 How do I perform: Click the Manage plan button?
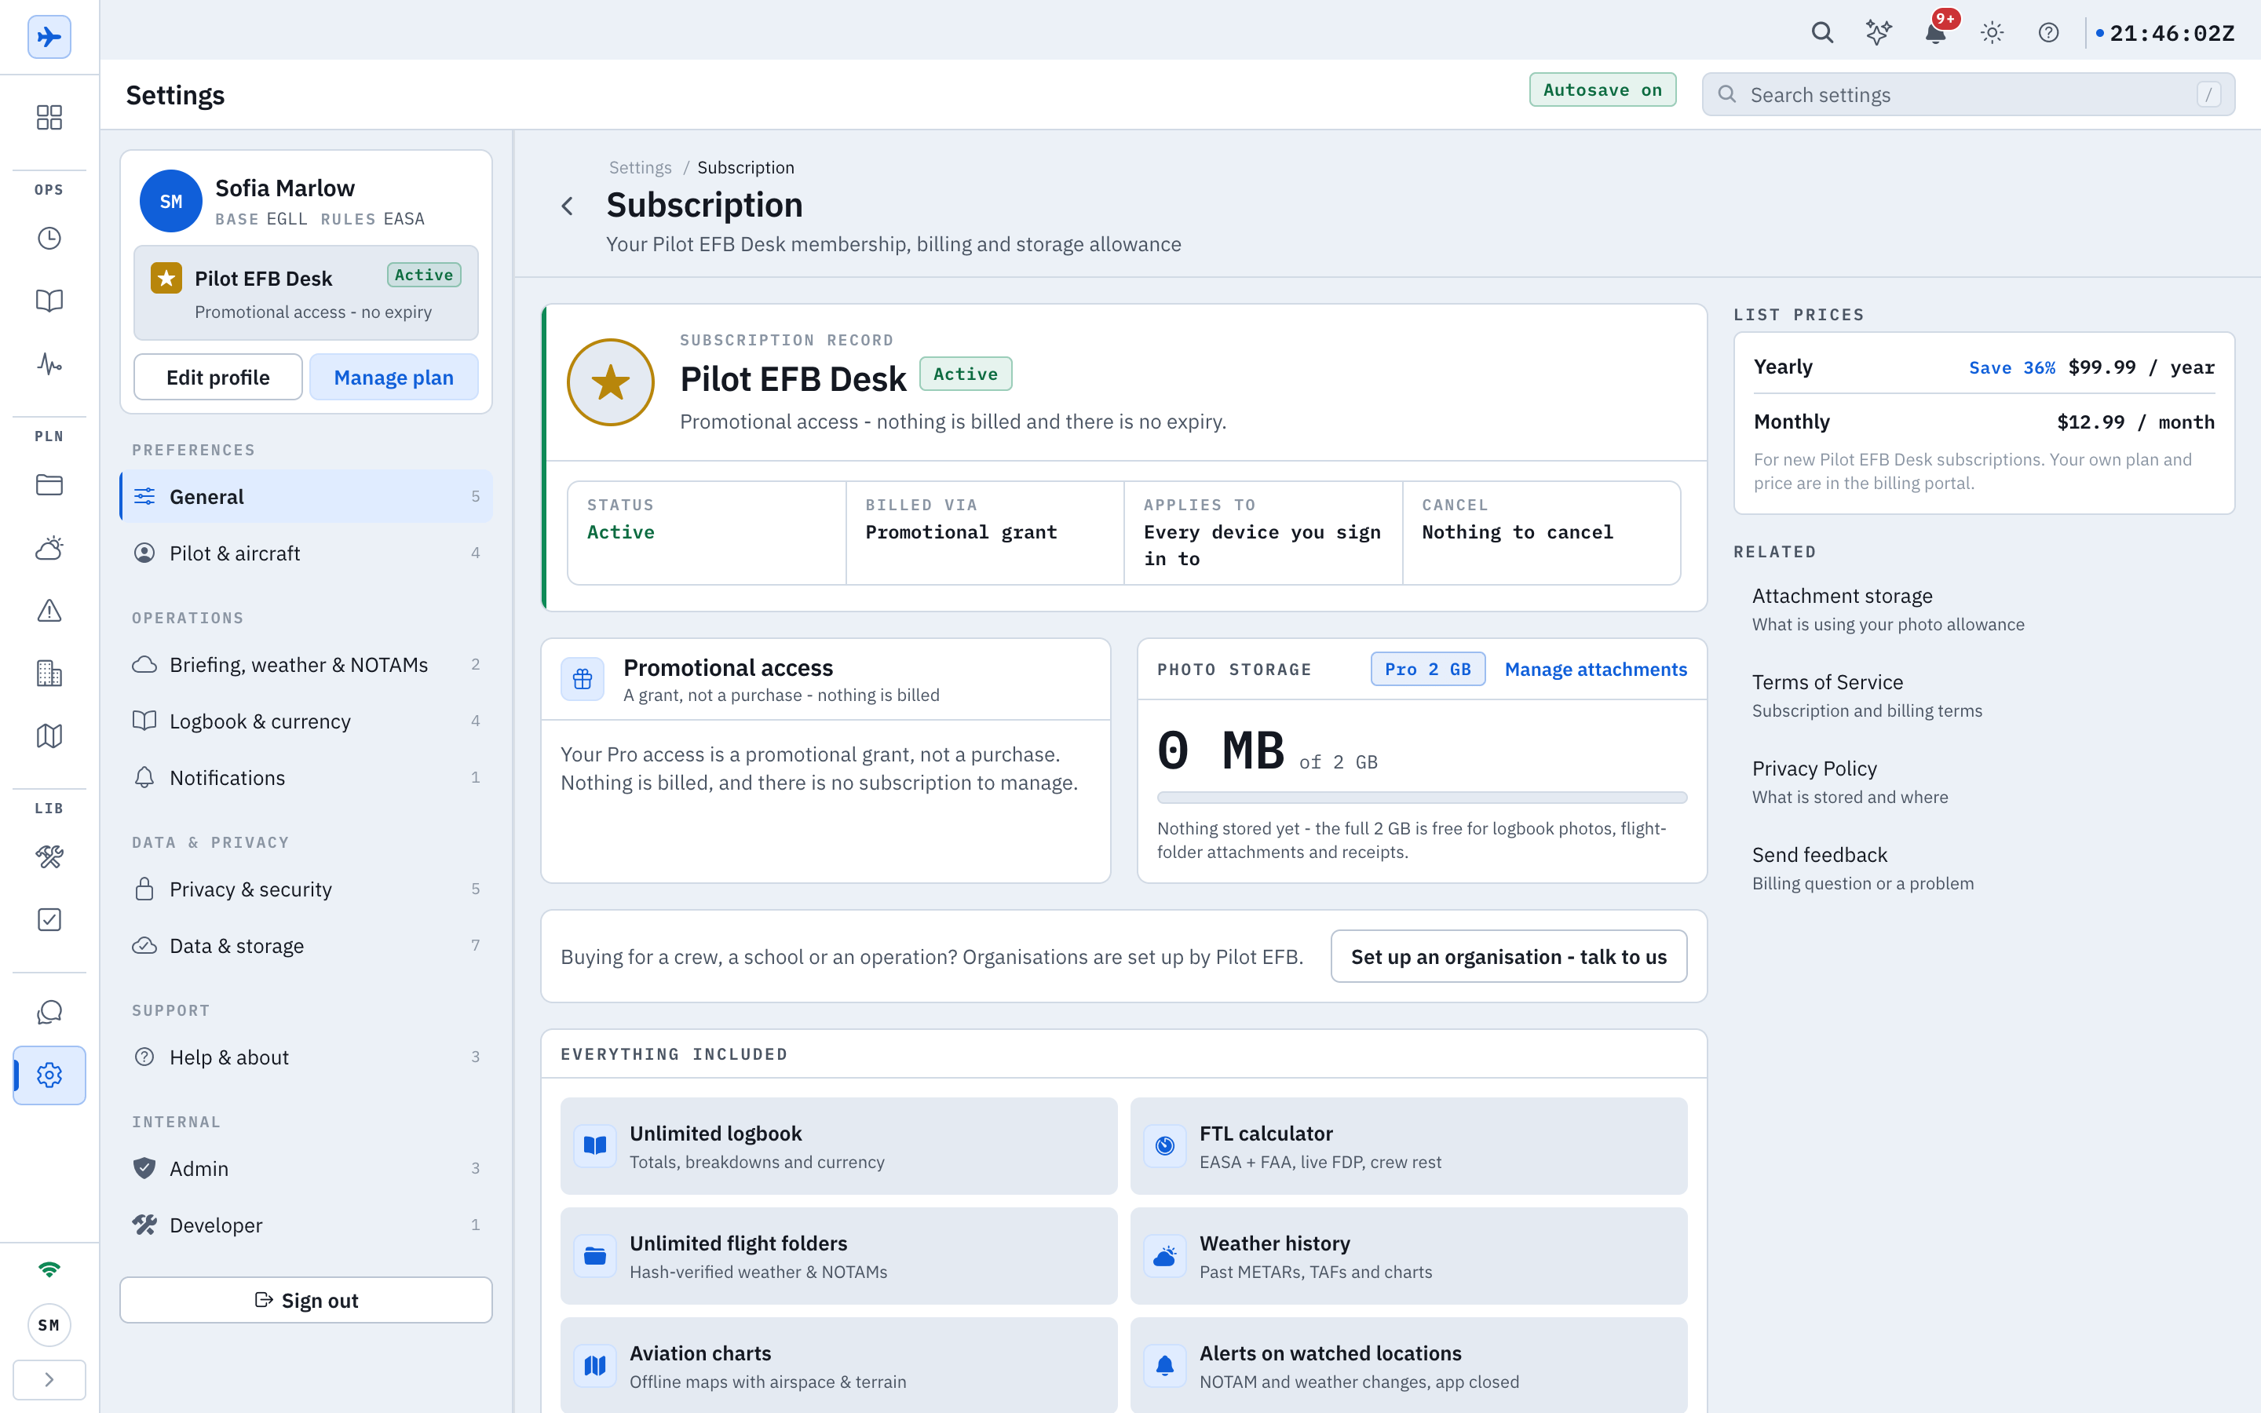click(393, 377)
